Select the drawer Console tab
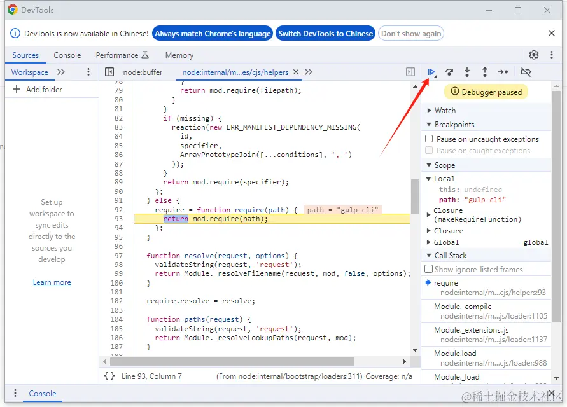Screen dimensions: 567x407 (x=42, y=393)
